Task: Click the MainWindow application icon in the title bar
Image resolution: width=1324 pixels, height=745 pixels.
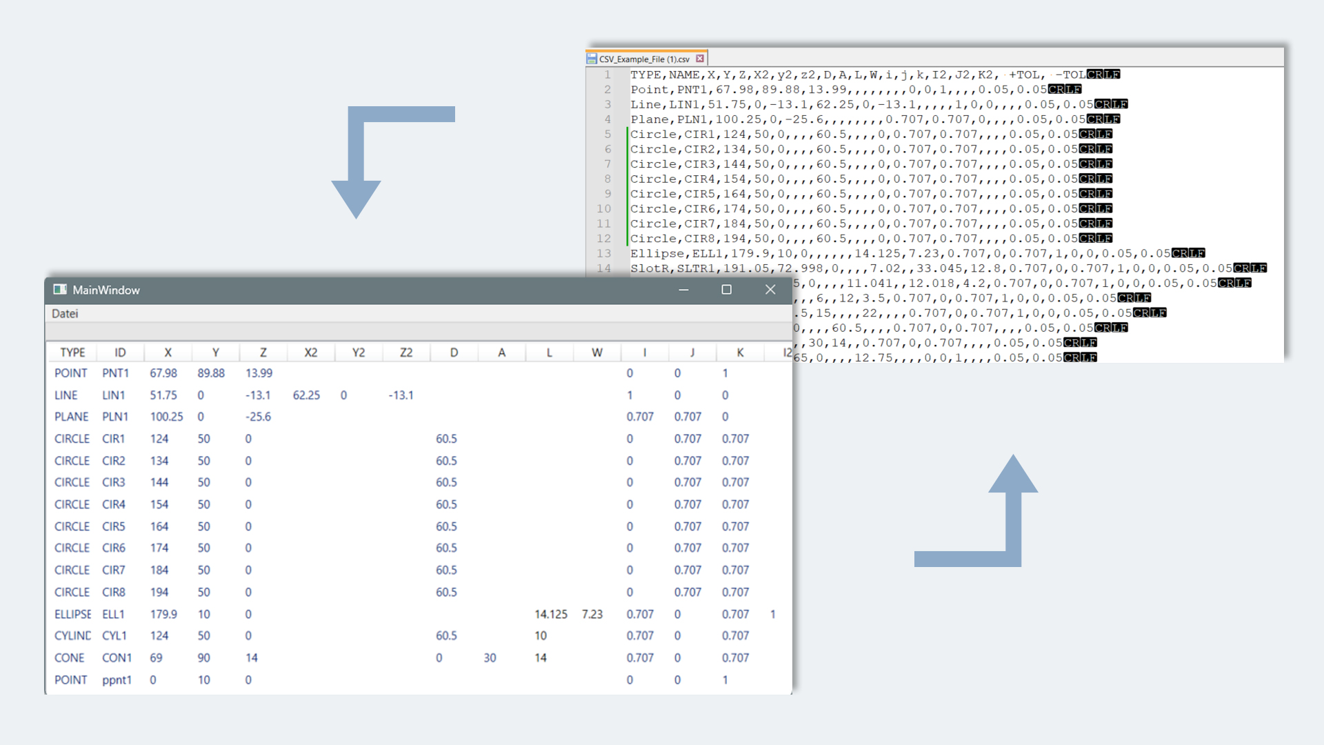Action: click(x=60, y=290)
